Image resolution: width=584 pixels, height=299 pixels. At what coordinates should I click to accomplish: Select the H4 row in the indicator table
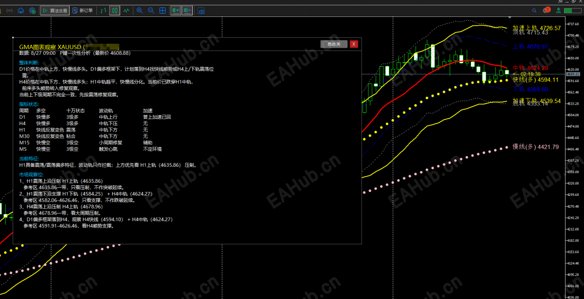[x=84, y=123]
